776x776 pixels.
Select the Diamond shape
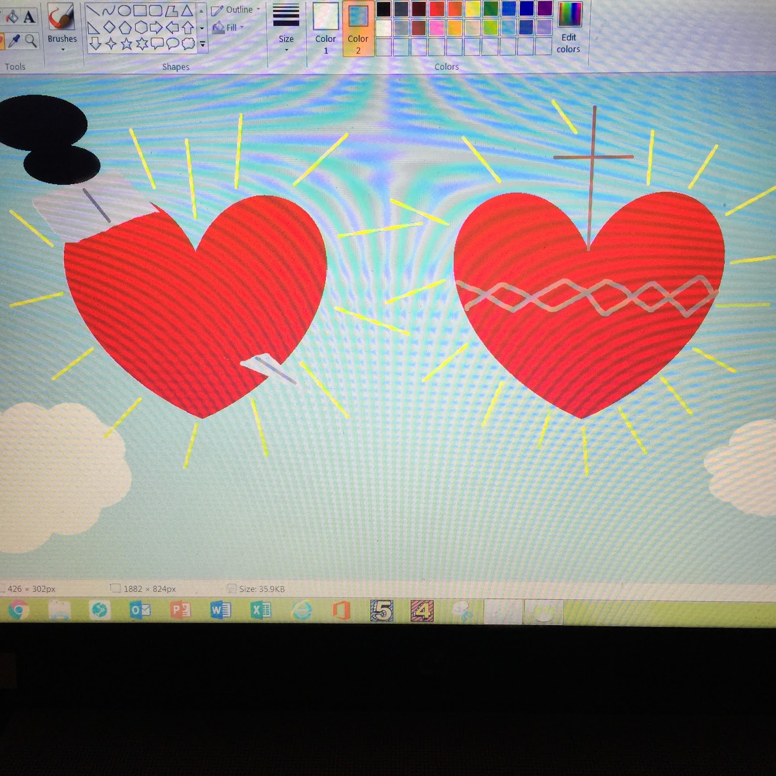(109, 27)
